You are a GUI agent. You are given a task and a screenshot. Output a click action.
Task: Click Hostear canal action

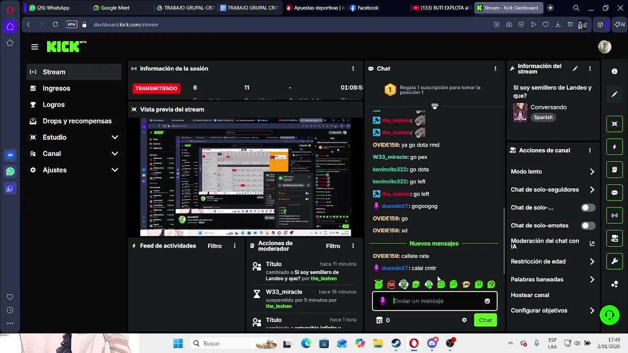[x=530, y=295]
